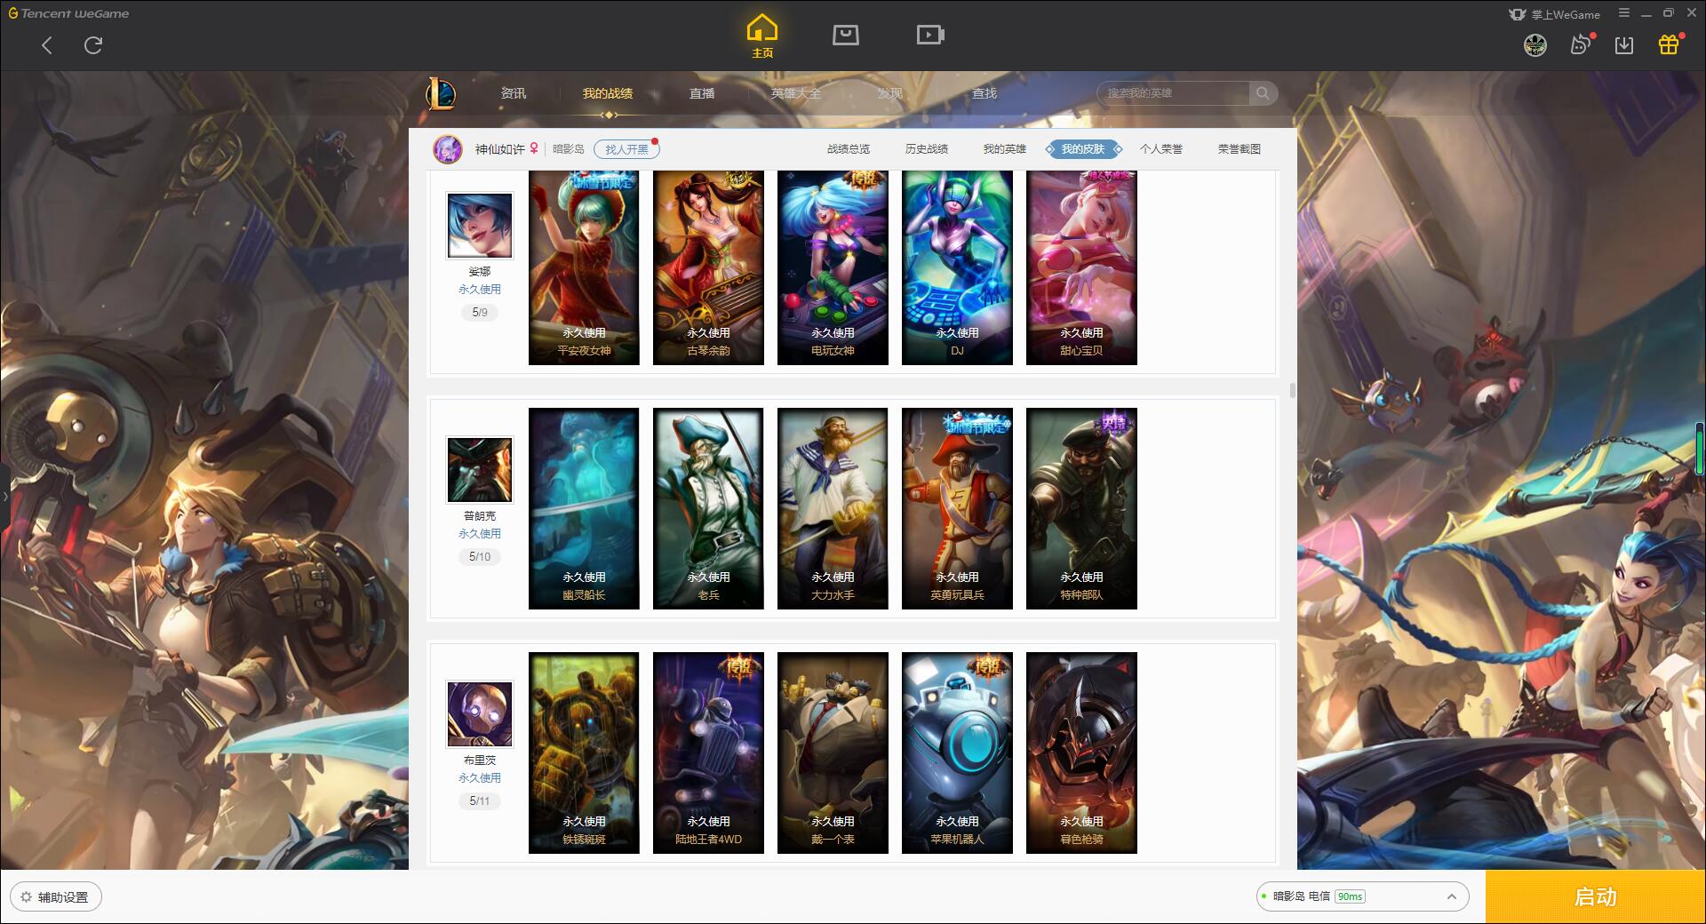The height and width of the screenshot is (924, 1706).
Task: Switch to 战绩总览 sub-tab
Action: point(849,149)
